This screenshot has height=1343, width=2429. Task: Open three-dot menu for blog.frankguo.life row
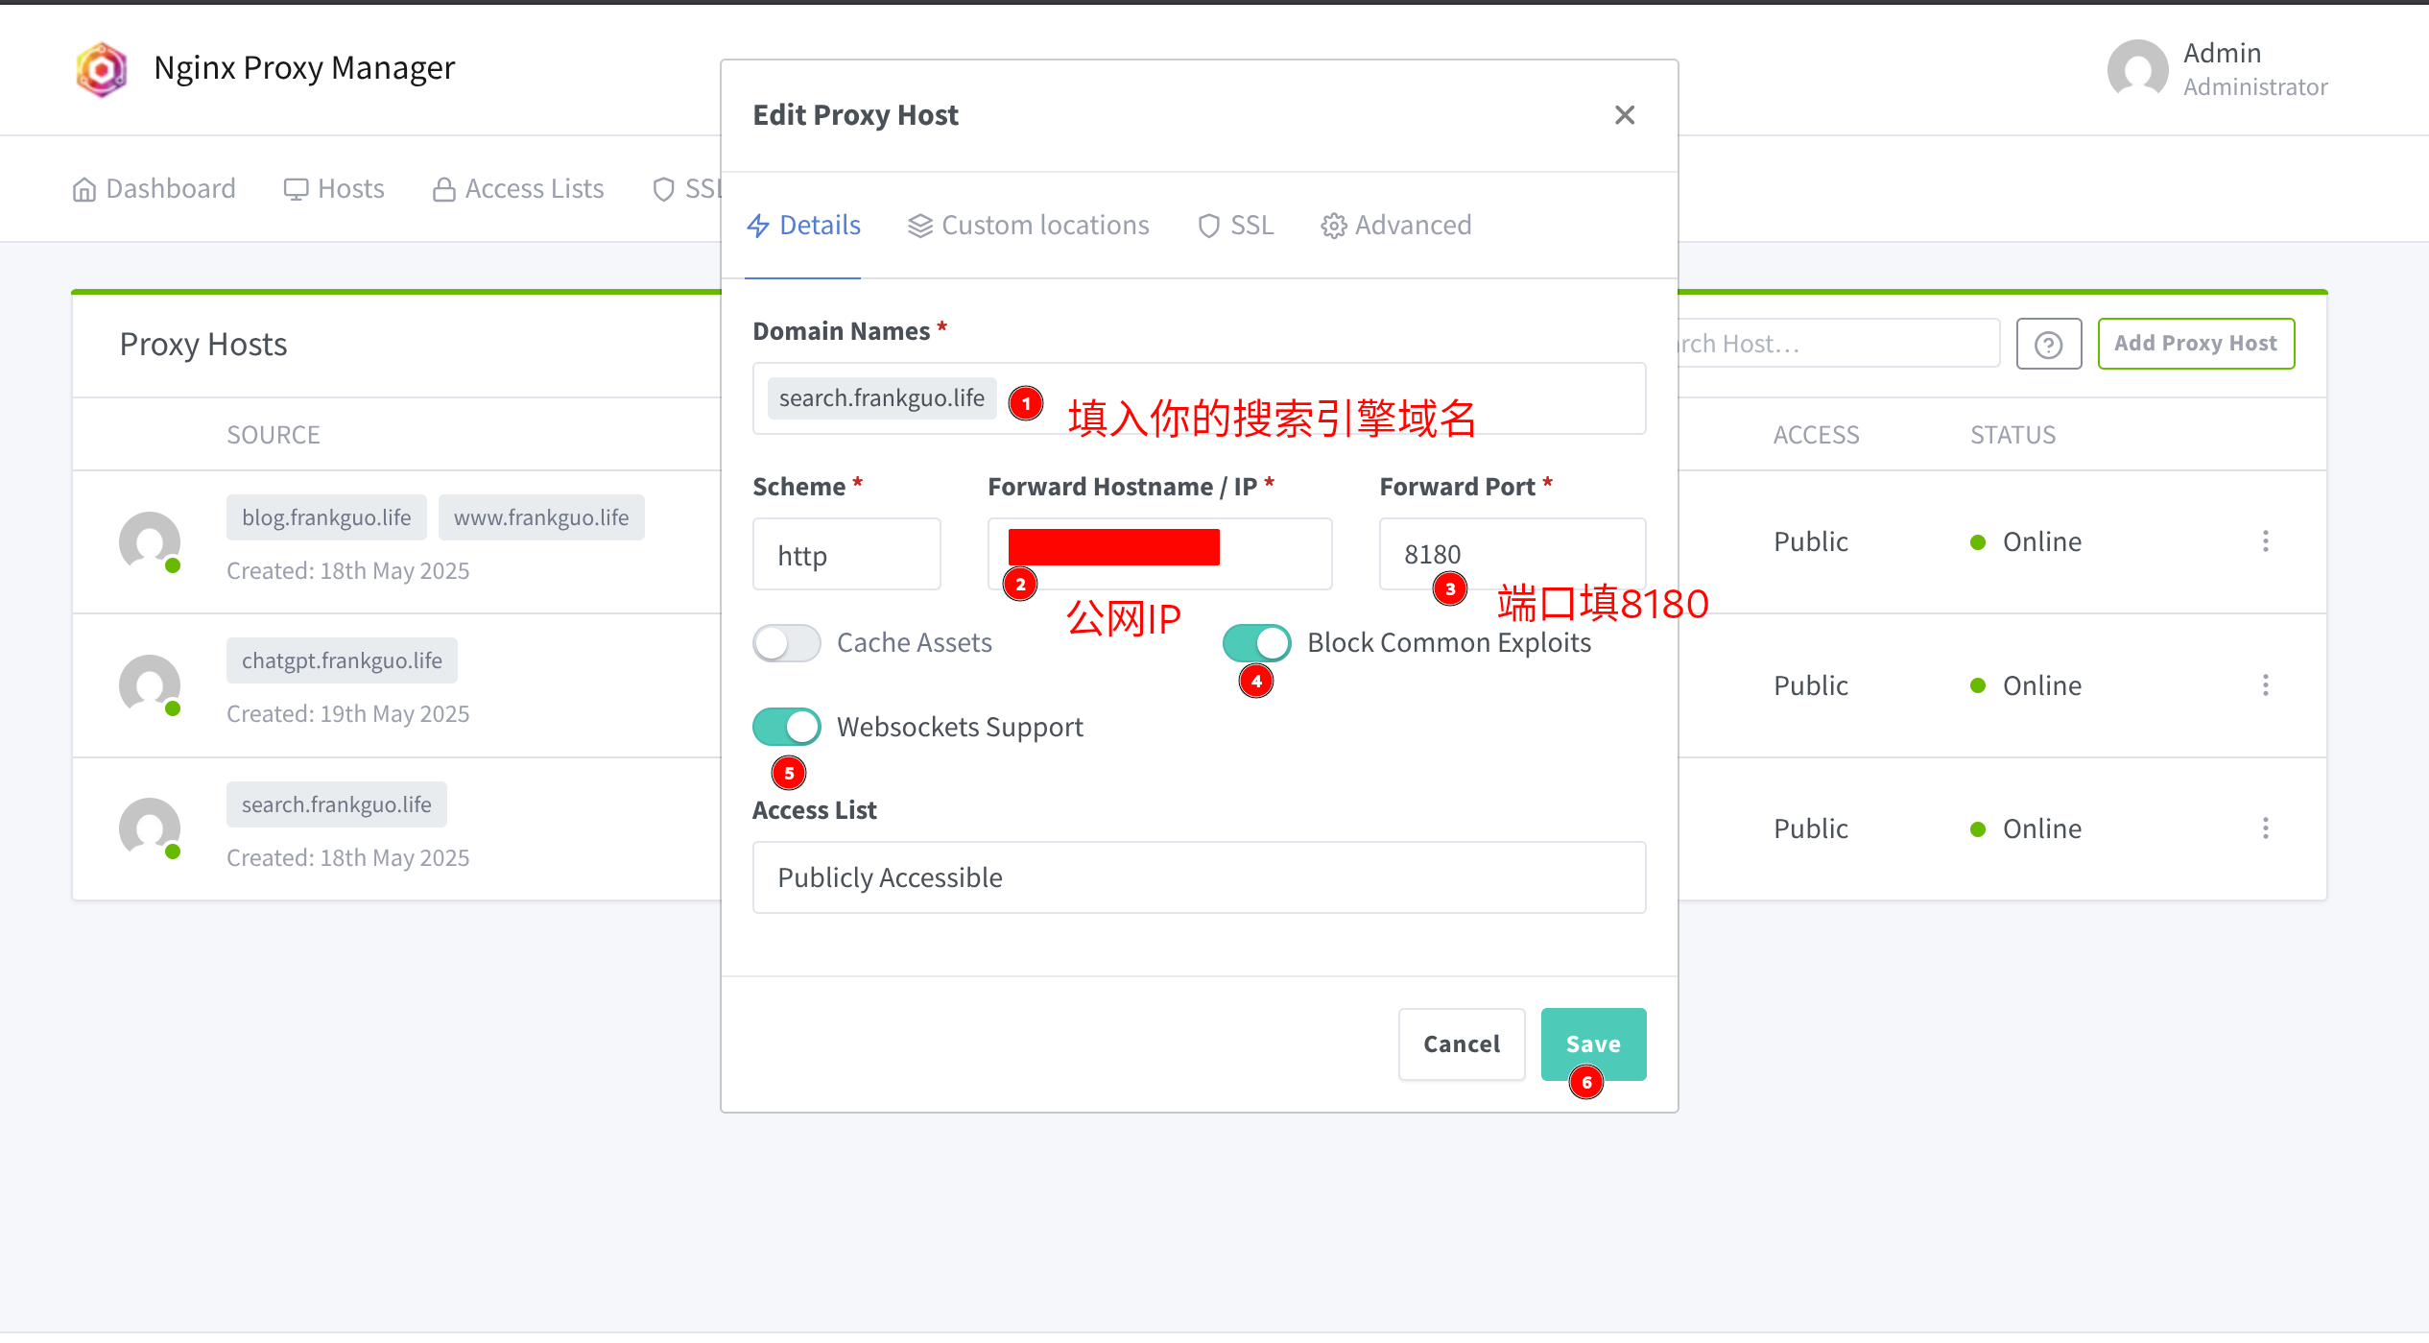2265,541
